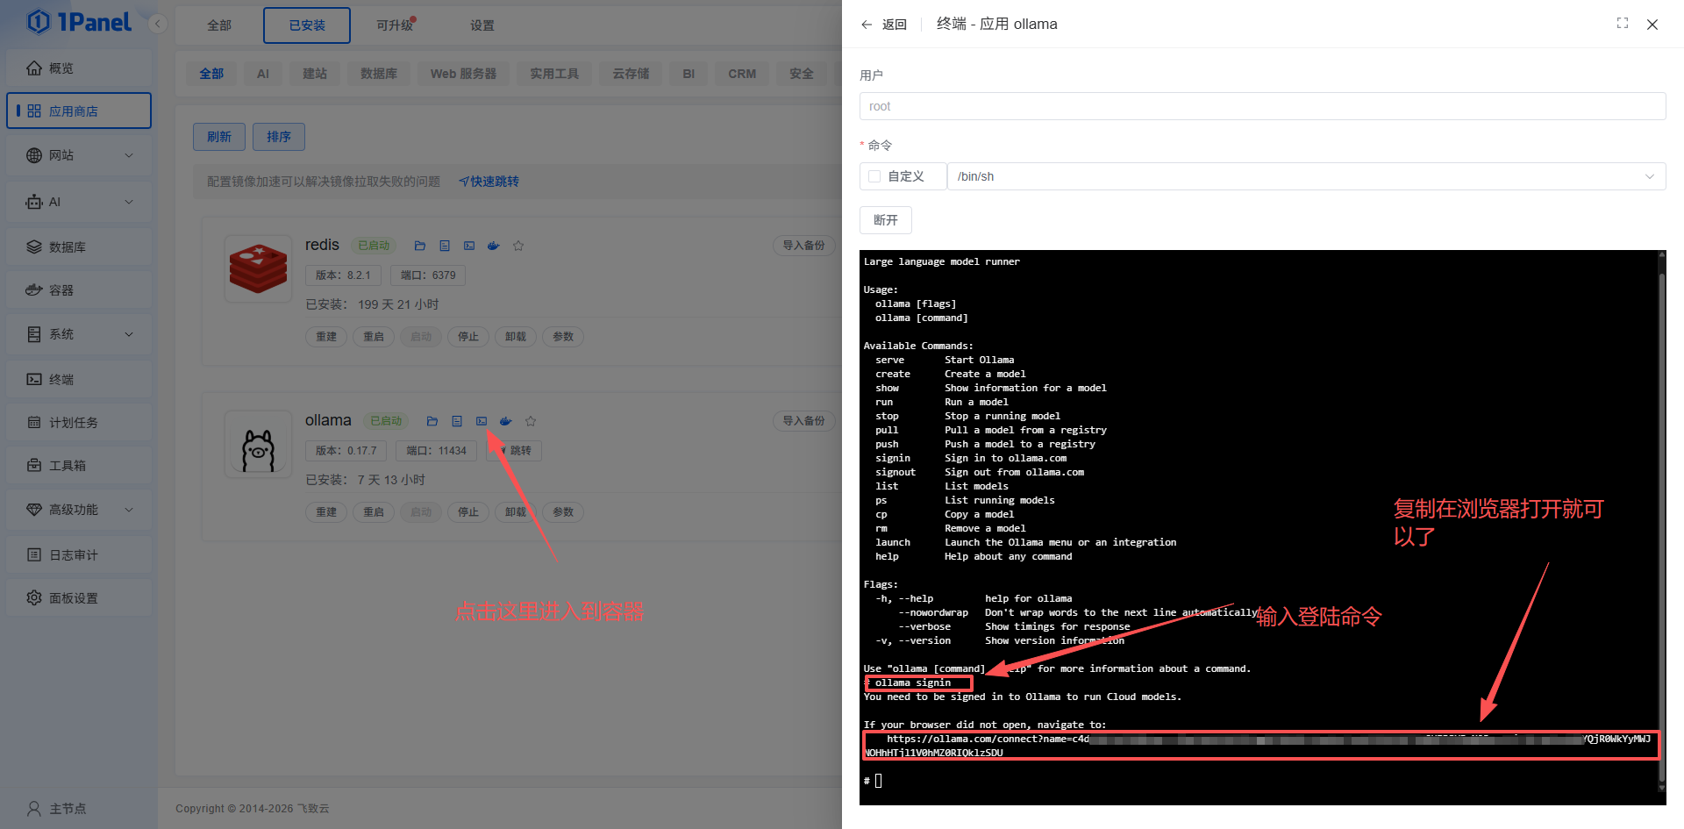Expand the 高级功能 sidebar submenu
Image resolution: width=1684 pixels, height=829 pixels.
tap(79, 510)
